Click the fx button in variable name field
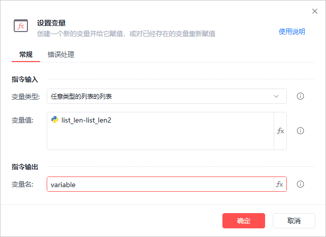The width and height of the screenshot is (326, 237). tap(279, 184)
